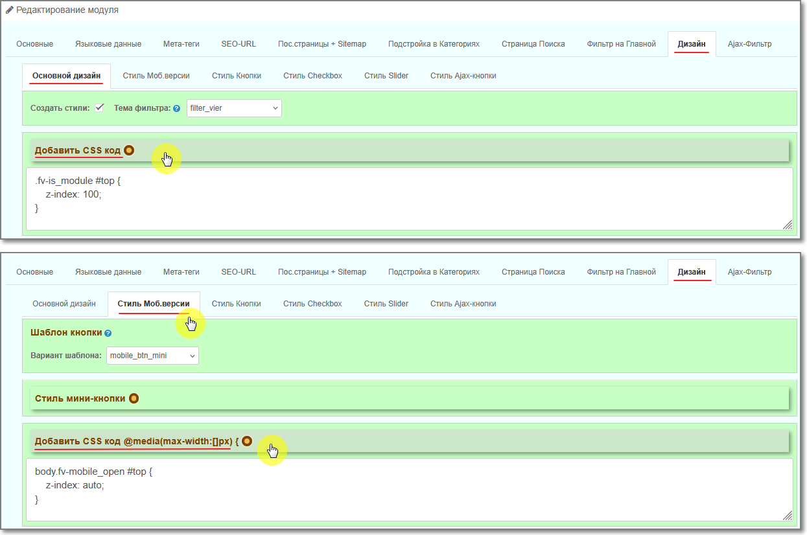
Task: Click the help icon next to Шаблон кнопки
Action: (x=108, y=333)
